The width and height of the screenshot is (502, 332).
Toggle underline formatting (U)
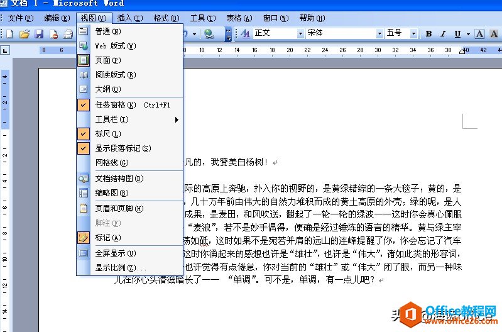[x=457, y=34]
